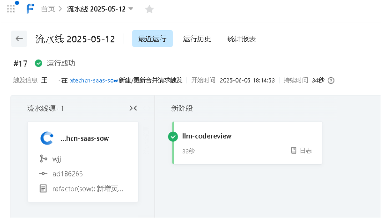Click the green 运行成功 status icon
387x223 pixels.
coord(38,63)
